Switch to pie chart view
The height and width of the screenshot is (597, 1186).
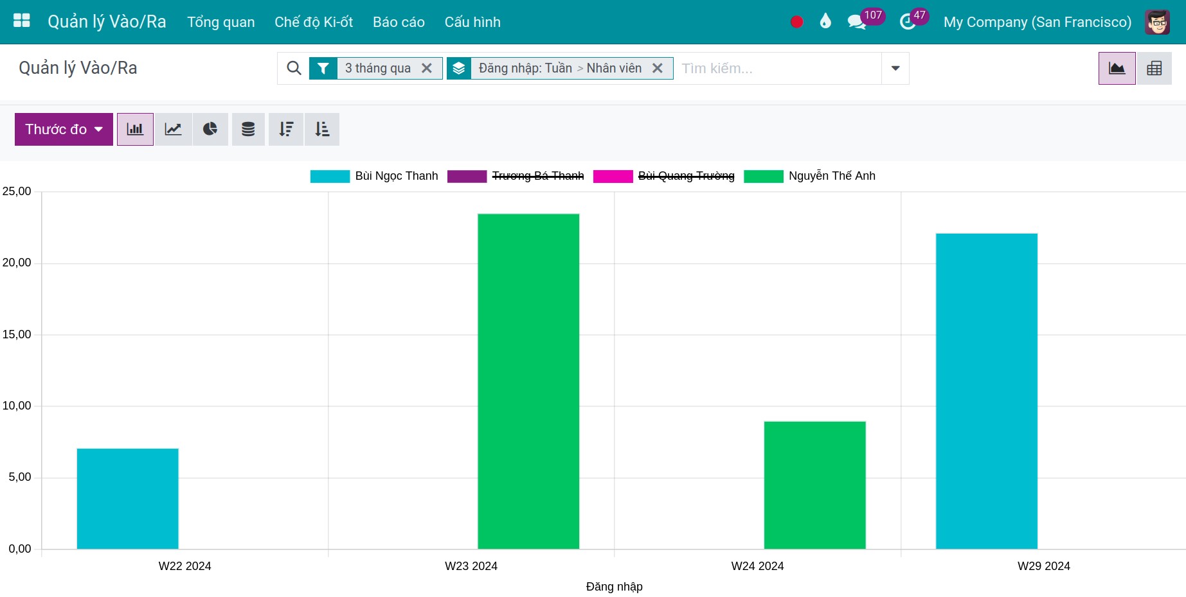point(210,129)
